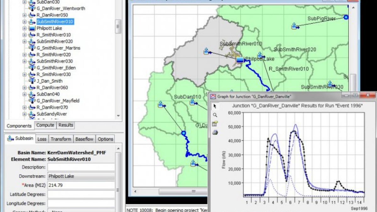Click the junction icon beside G_SmithRiver_Eden in tree
This screenshot has width=377, height=212.
[x=32, y=68]
